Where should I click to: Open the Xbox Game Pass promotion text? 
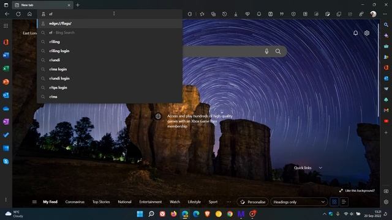200,121
